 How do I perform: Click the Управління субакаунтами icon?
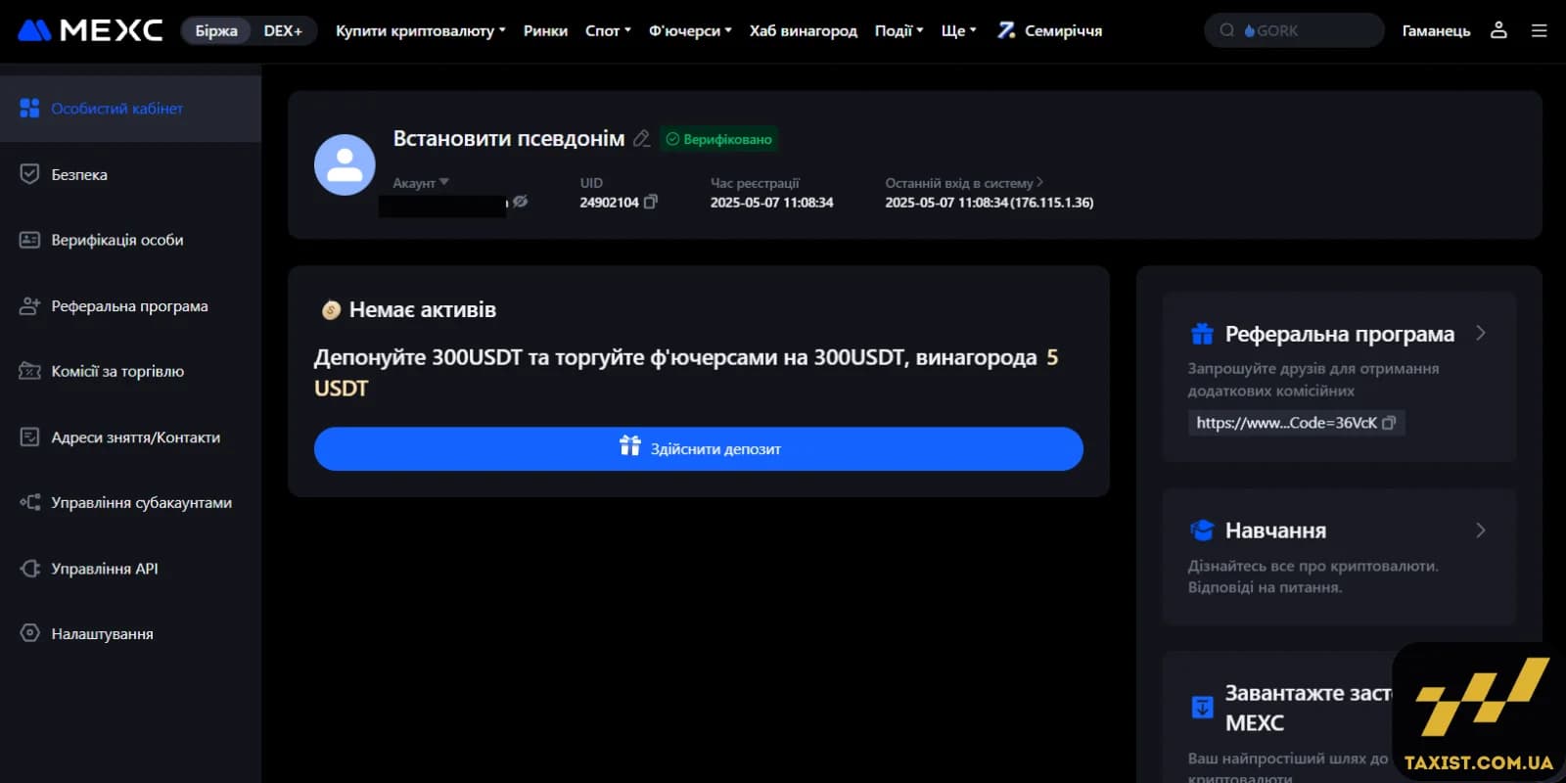(30, 502)
